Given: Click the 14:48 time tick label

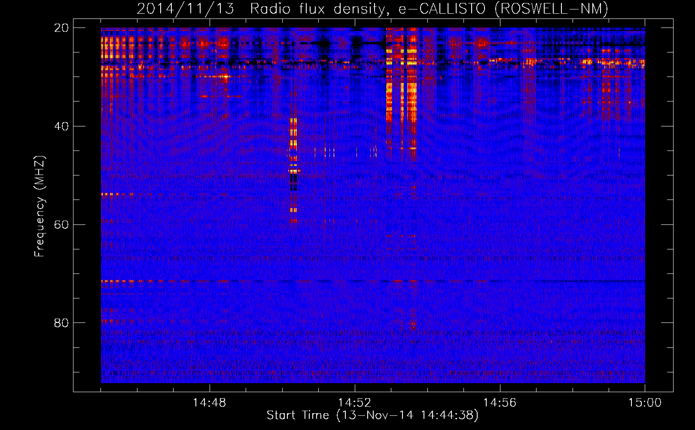Looking at the screenshot, I should point(210,403).
